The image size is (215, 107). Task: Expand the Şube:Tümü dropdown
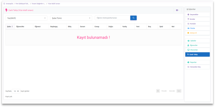pos(71,18)
